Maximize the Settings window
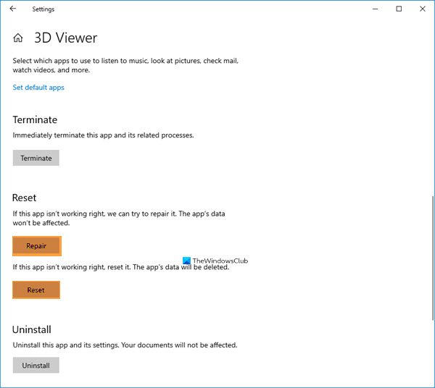The width and height of the screenshot is (435, 388). pos(399,9)
